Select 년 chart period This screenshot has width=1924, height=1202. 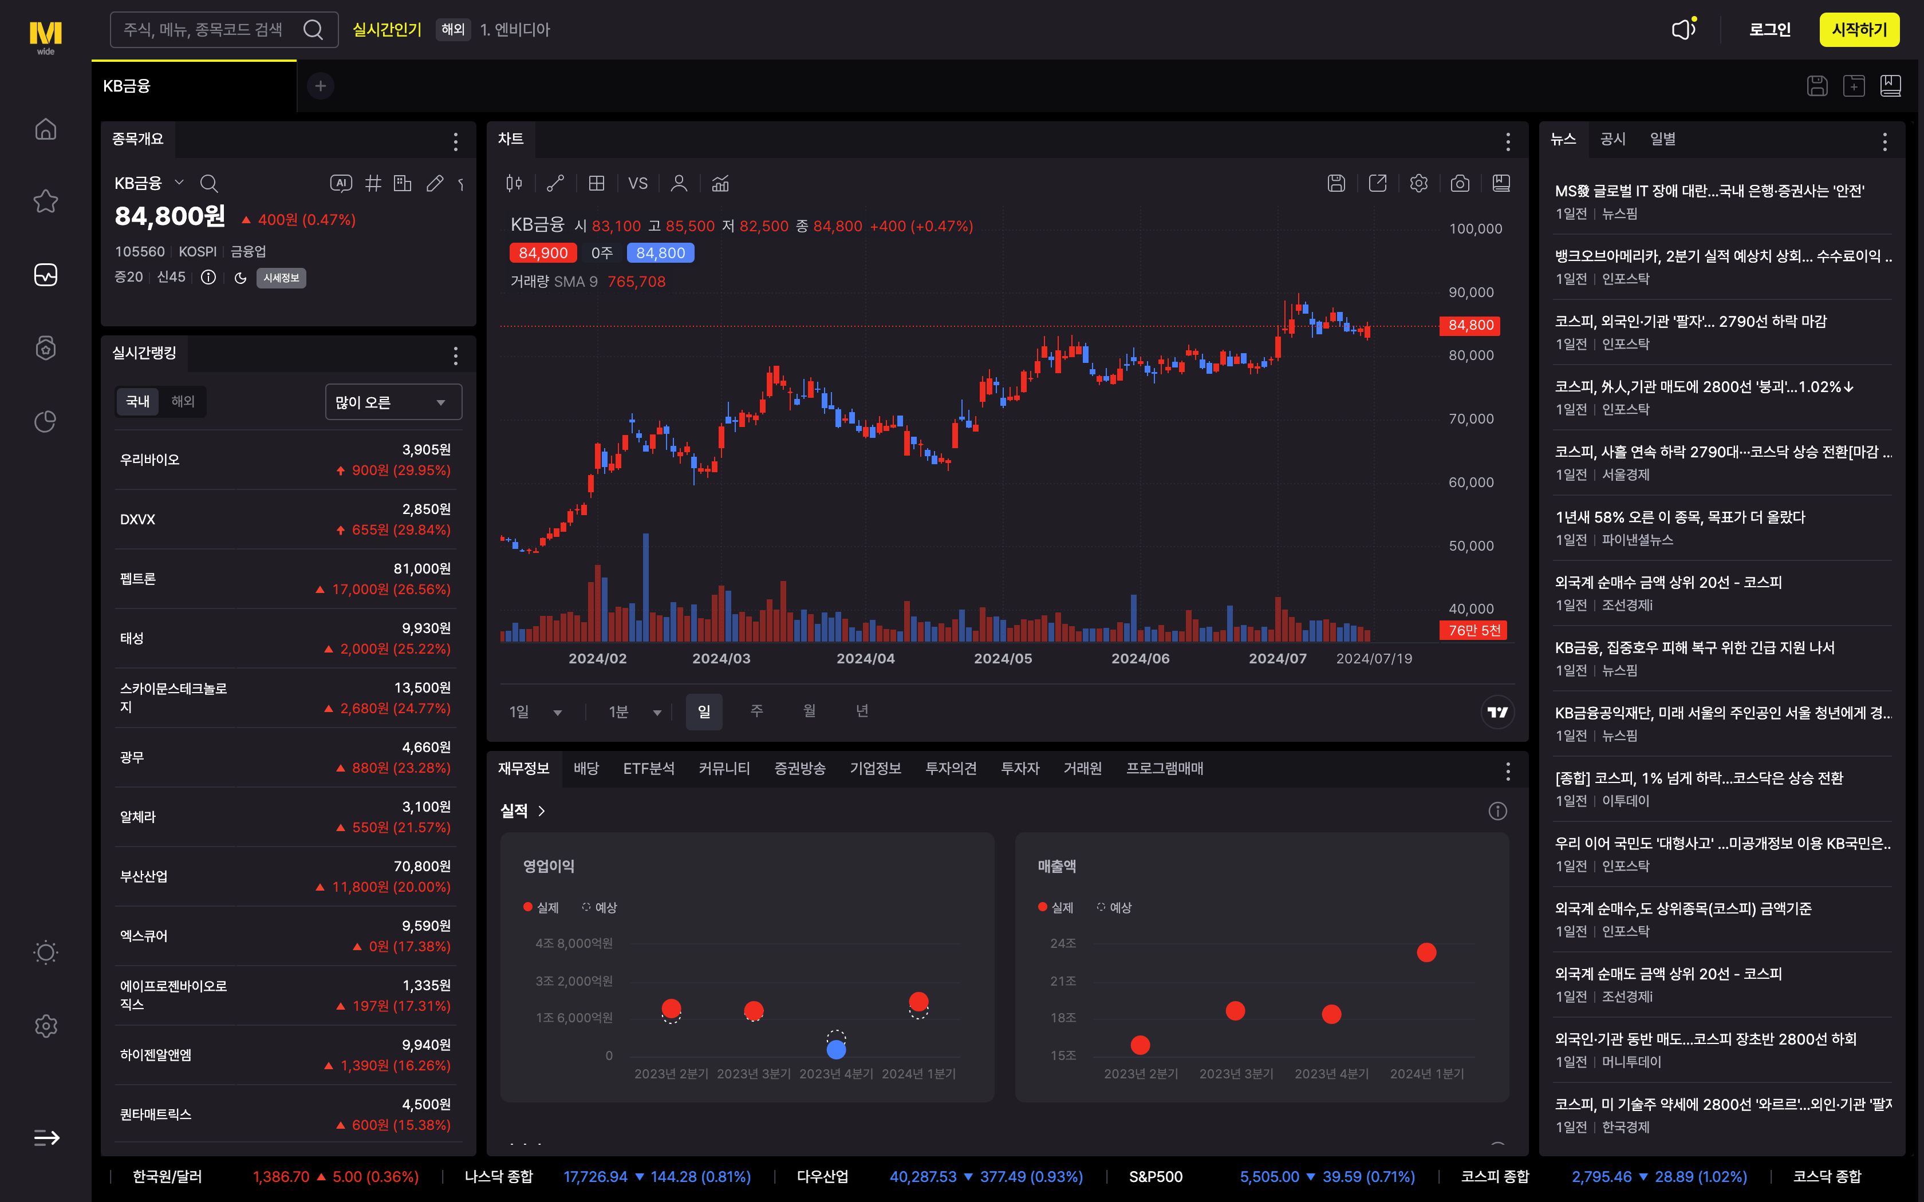[862, 711]
